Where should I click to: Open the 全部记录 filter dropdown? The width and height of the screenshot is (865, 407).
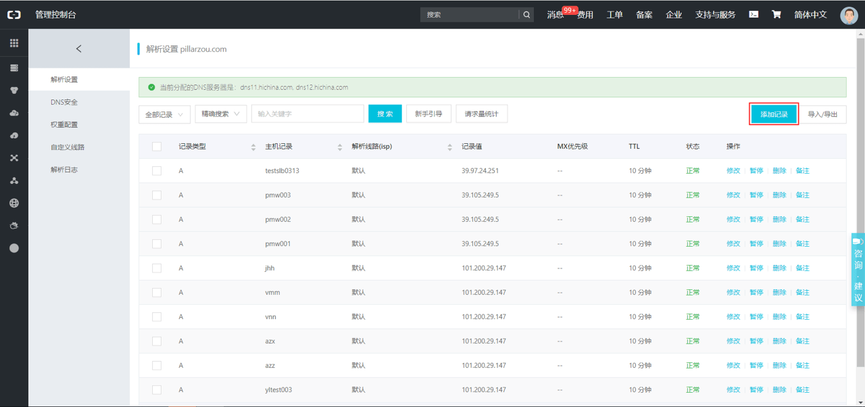[164, 114]
